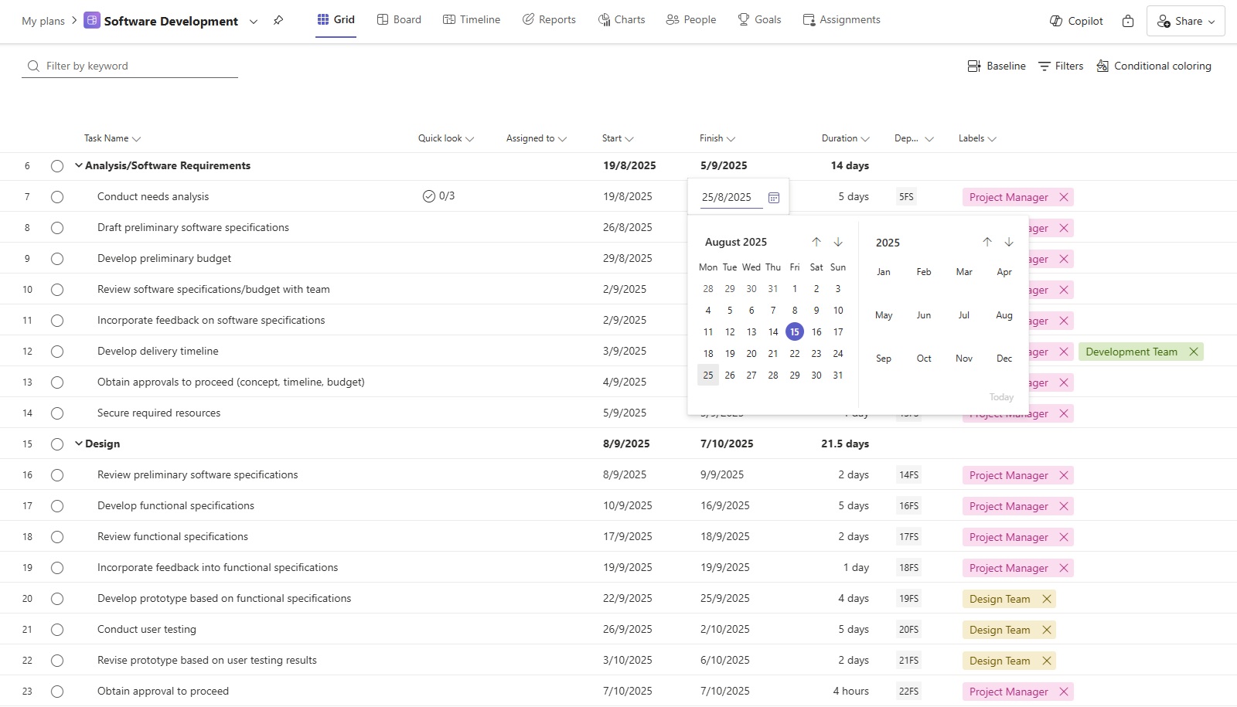The width and height of the screenshot is (1237, 707).
Task: Open the calendar picker icon in Finish field
Action: point(773,198)
